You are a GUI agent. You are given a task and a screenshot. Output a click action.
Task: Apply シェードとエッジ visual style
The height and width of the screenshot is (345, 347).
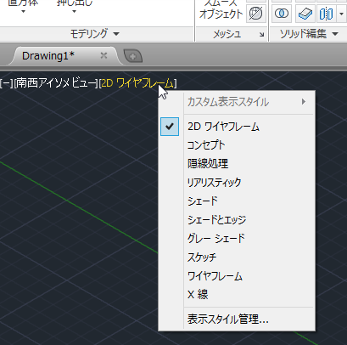point(237,220)
